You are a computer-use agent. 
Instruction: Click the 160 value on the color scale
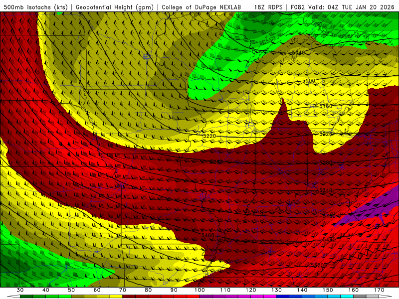(354, 290)
